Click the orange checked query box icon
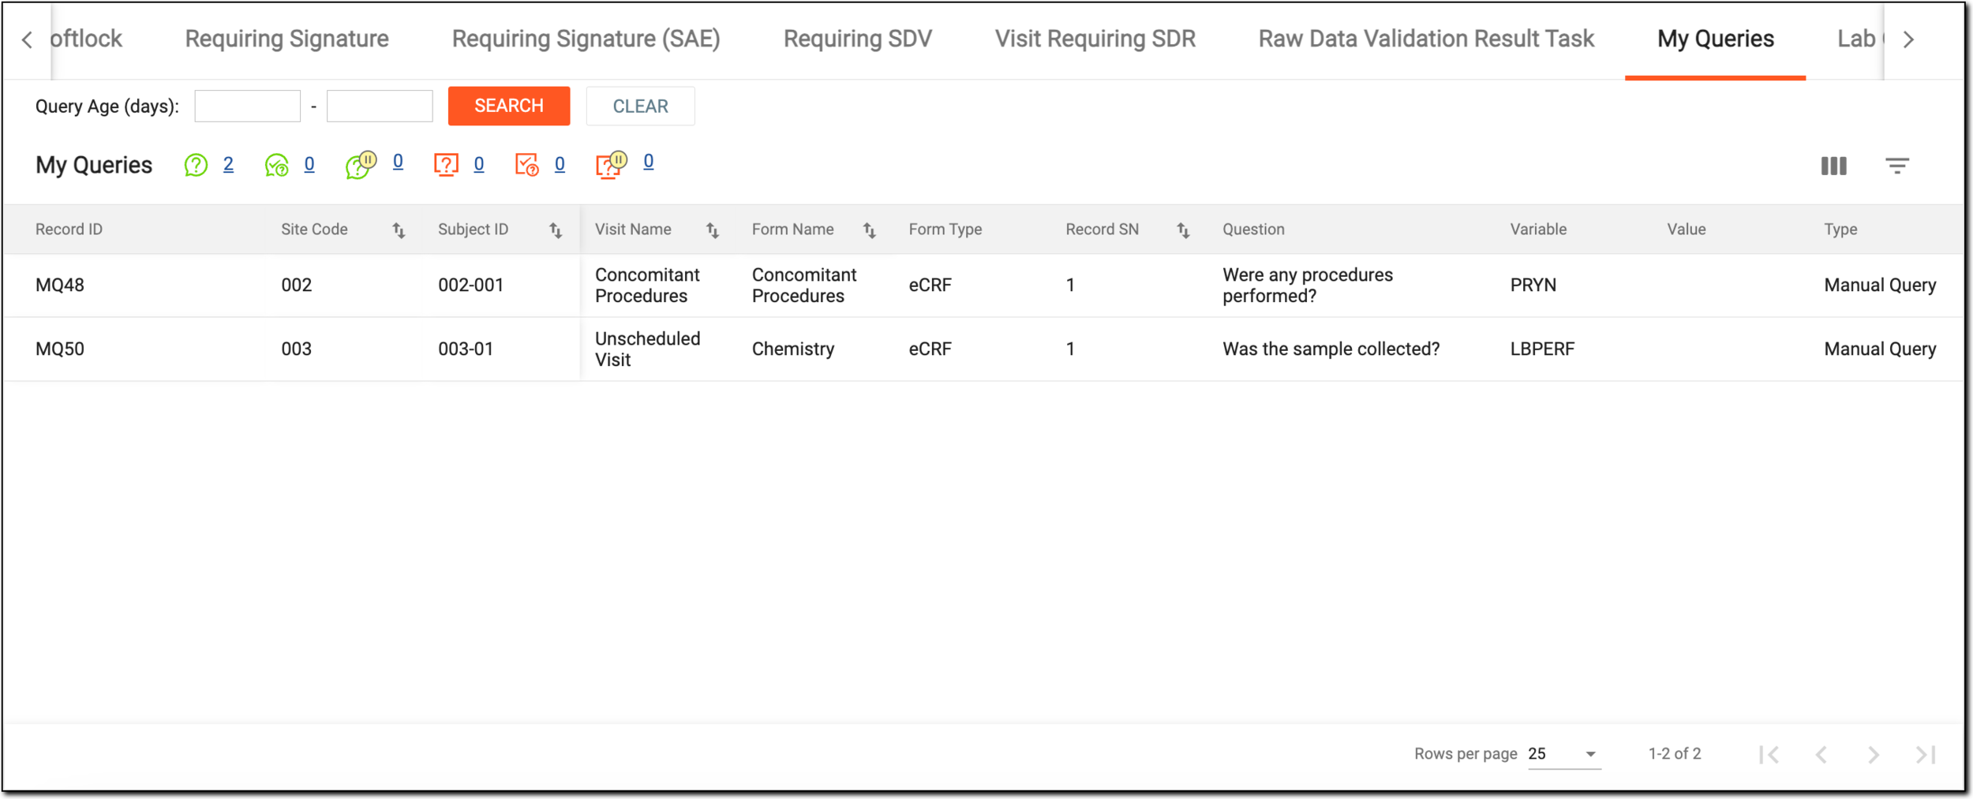This screenshot has height=799, width=1973. [x=526, y=165]
